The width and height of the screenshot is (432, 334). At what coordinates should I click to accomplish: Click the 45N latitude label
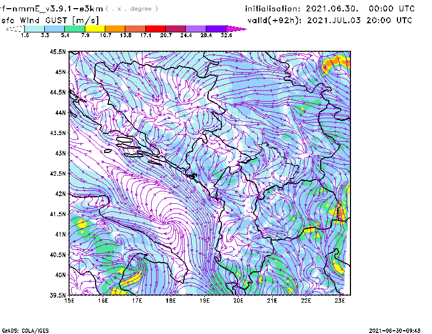click(x=60, y=72)
